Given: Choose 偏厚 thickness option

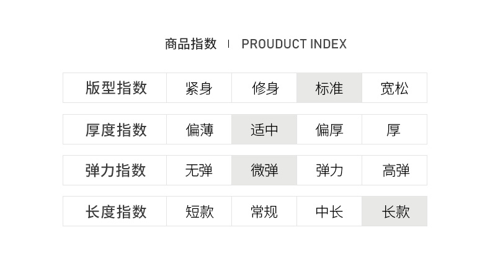Looking at the screenshot, I should [329, 130].
